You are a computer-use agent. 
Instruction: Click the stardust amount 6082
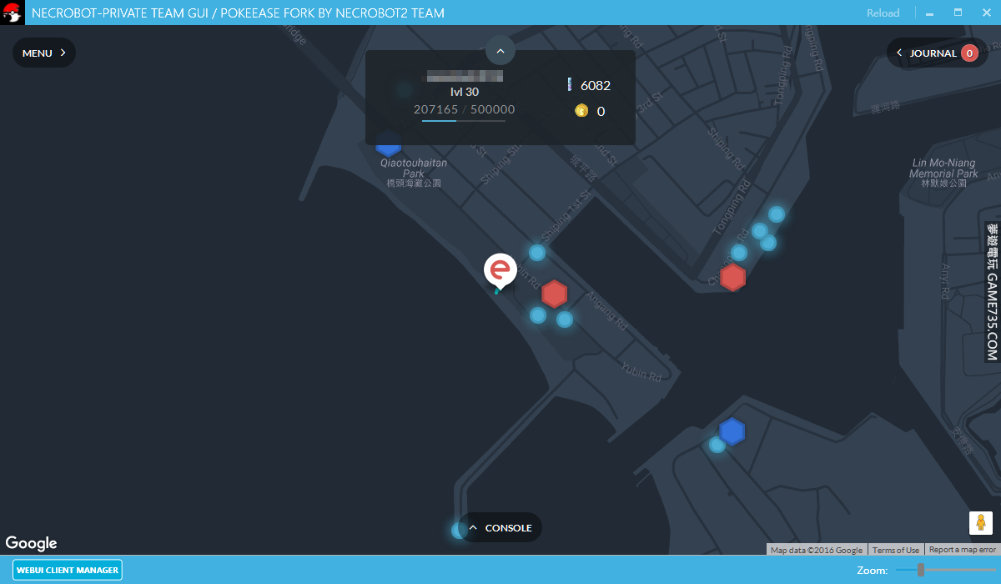click(x=596, y=85)
